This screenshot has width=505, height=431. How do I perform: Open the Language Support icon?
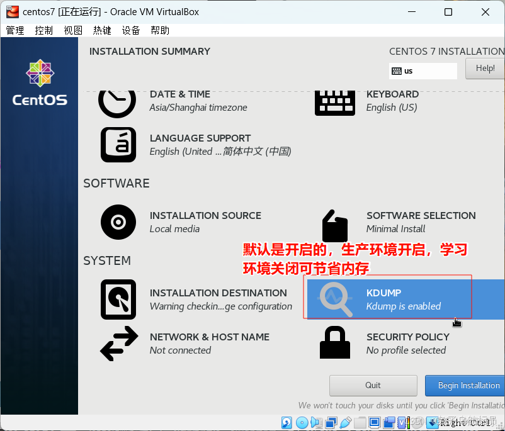coord(118,145)
